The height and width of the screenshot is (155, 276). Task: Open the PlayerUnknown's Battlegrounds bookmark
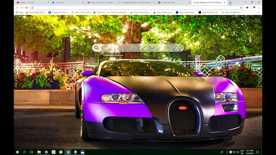208,12
